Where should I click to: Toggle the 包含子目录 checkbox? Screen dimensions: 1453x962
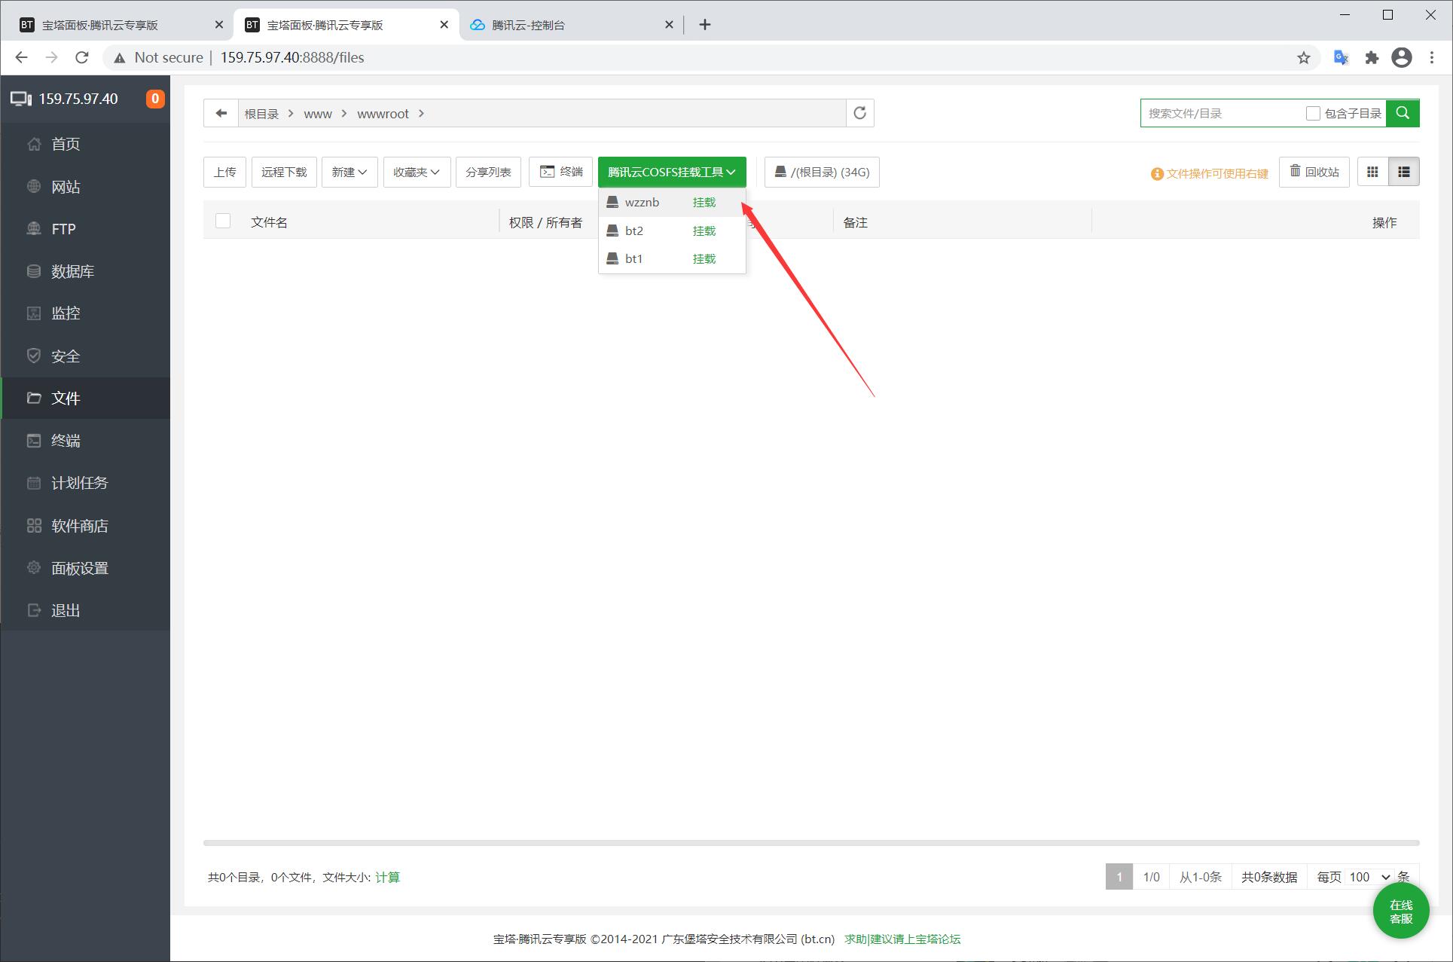[1313, 113]
